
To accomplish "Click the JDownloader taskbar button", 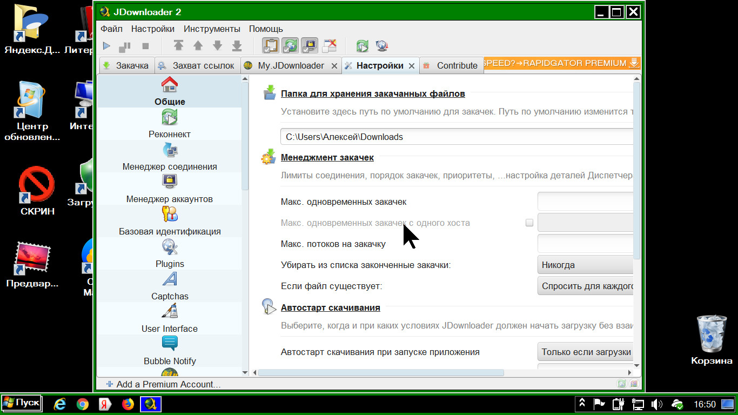I will [151, 404].
